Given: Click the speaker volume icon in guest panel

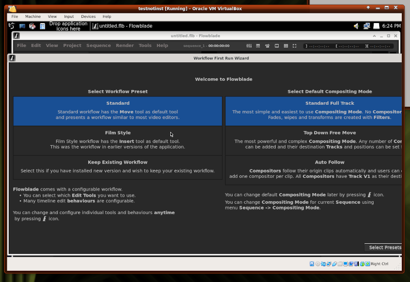Looking at the screenshot, I should pos(356,26).
